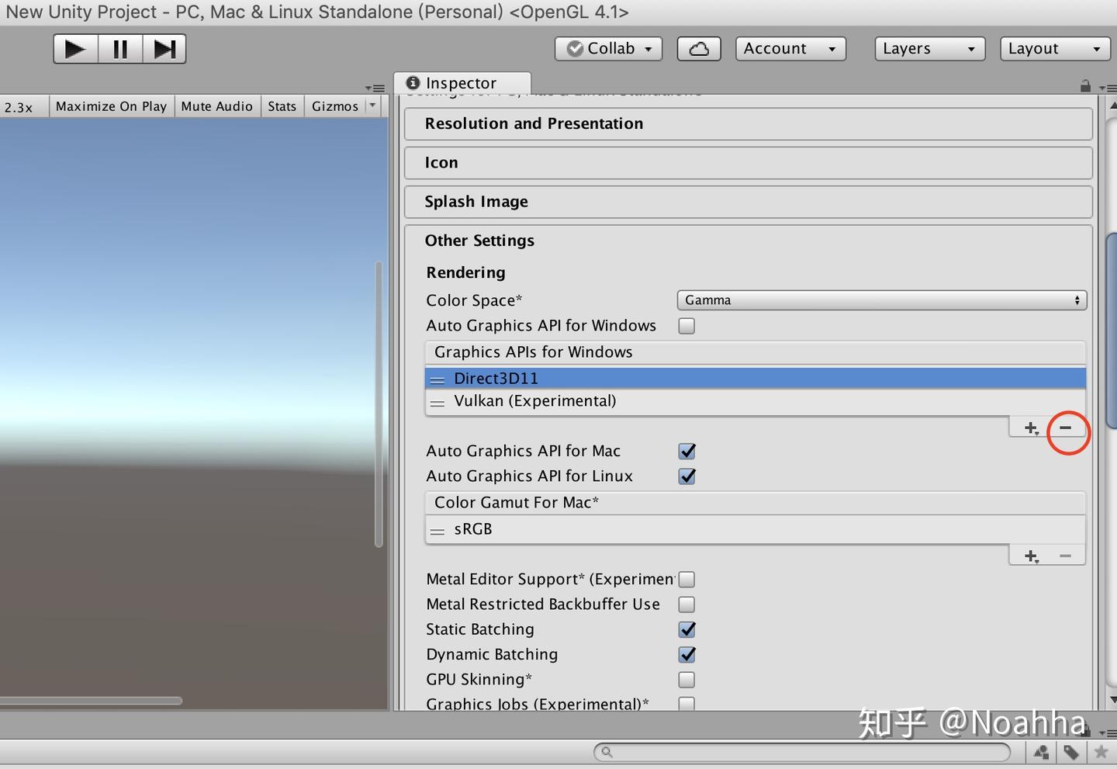Viewport: 1117px width, 769px height.
Task: Click the Inspector lock padlock icon
Action: click(1085, 85)
